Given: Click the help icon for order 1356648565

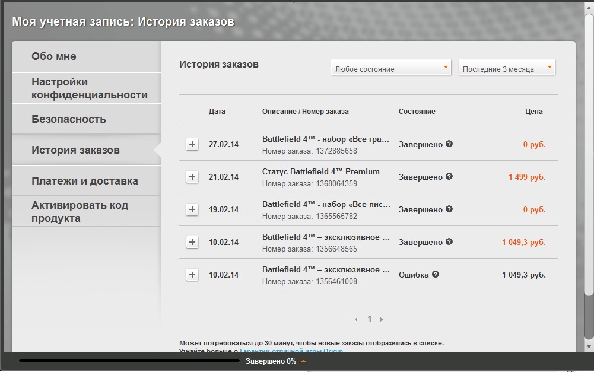Looking at the screenshot, I should (449, 241).
